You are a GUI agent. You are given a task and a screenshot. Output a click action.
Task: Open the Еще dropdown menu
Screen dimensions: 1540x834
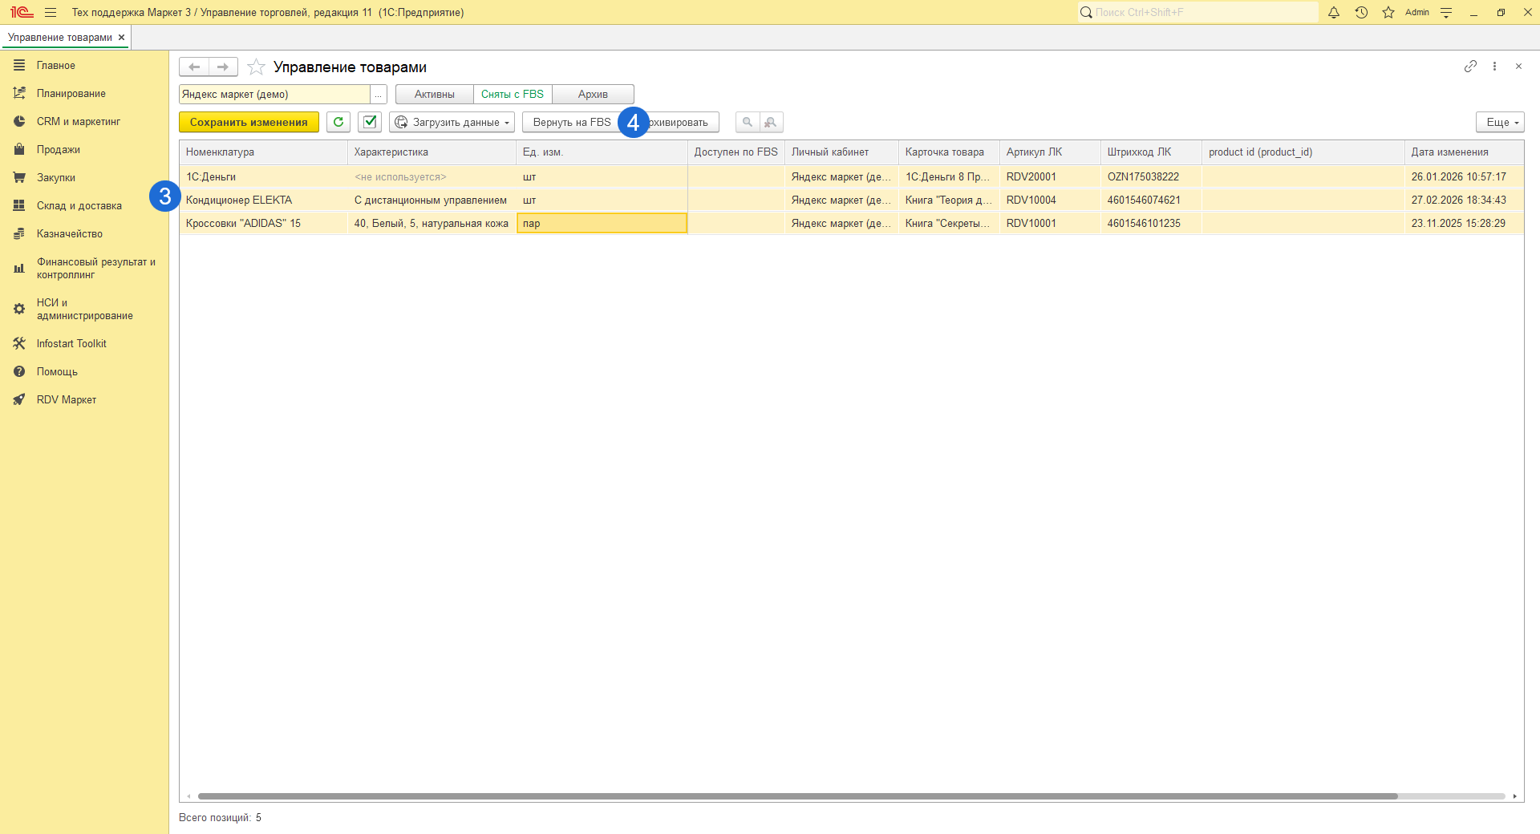1500,122
